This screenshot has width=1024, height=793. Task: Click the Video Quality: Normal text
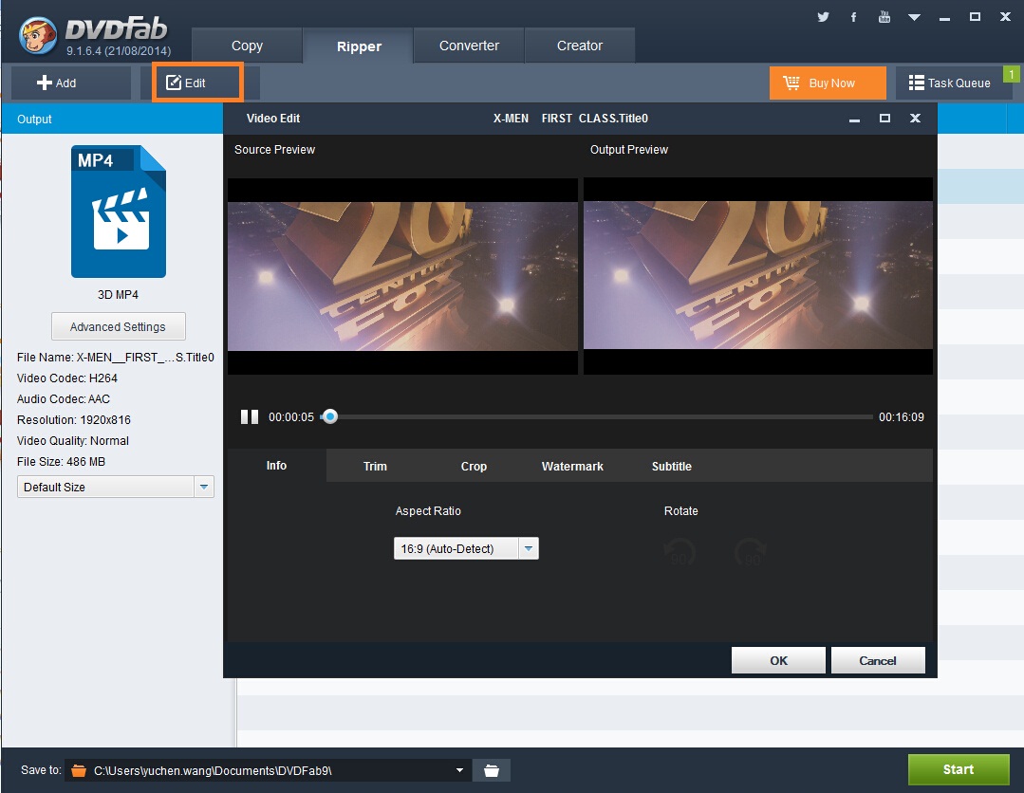tap(73, 440)
